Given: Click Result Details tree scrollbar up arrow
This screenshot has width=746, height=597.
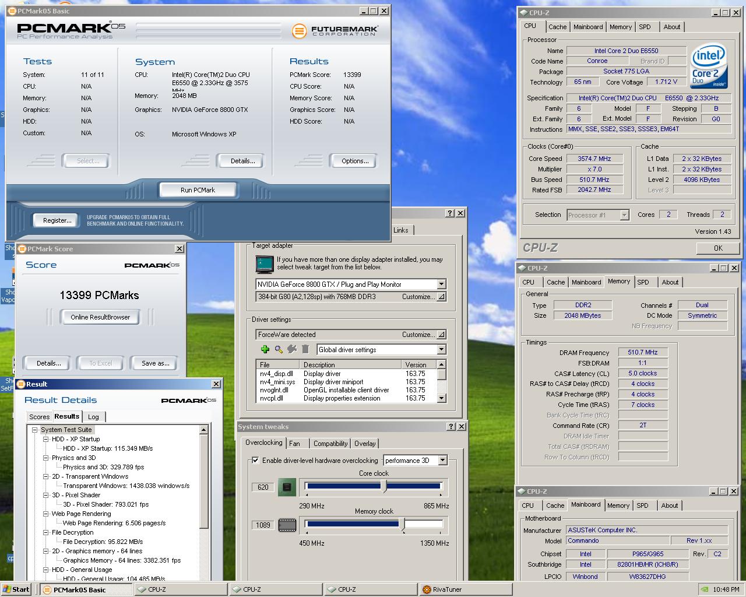Looking at the screenshot, I should pos(203,430).
